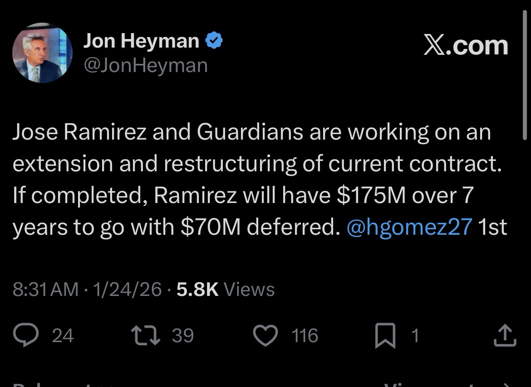
Task: Open the Jon Heyman display name
Action: 141,42
